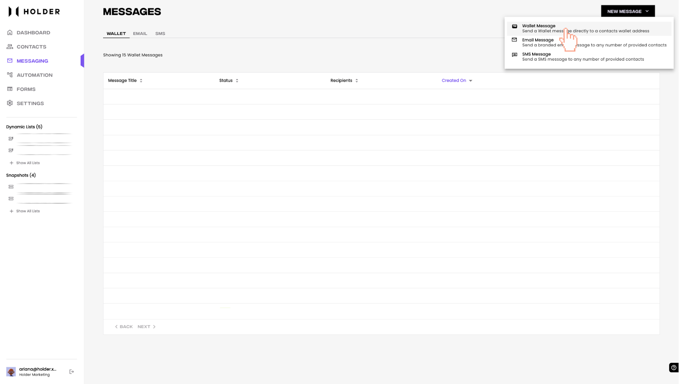Go to Next page of messages
Image resolution: width=679 pixels, height=384 pixels.
146,327
